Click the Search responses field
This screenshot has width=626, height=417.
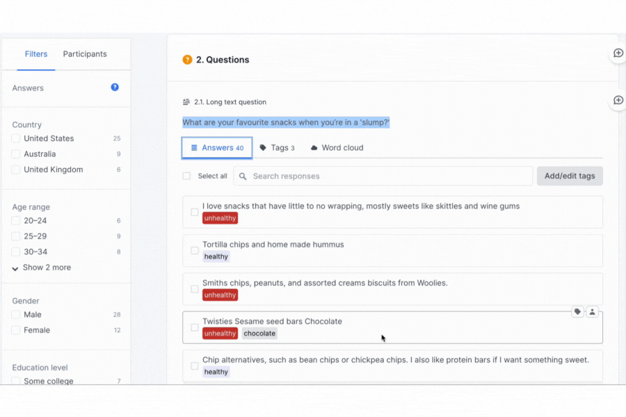point(390,177)
